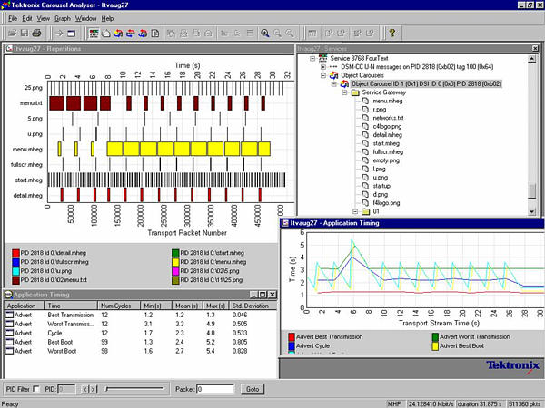Click the Open file toolbar icon
This screenshot has height=408, width=545.
pos(12,34)
